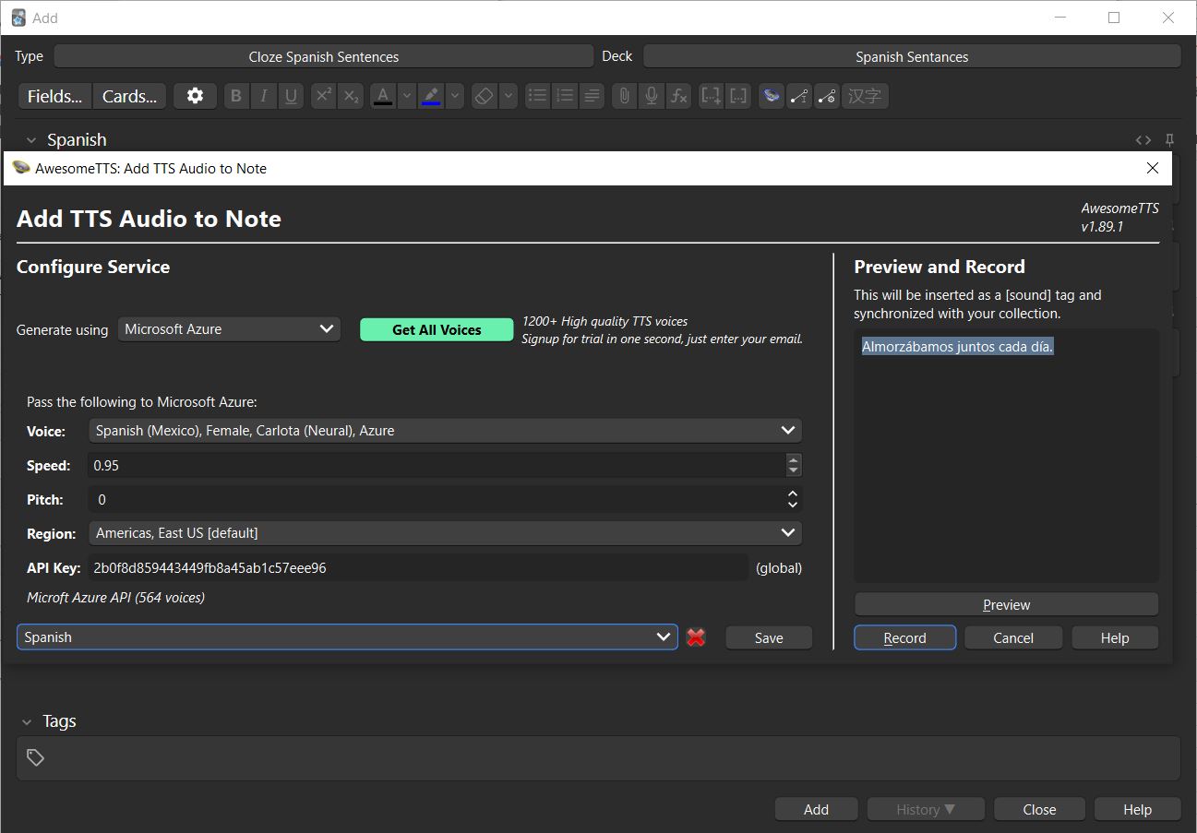The height and width of the screenshot is (833, 1197).
Task: Click the Pitch value field
Action: click(x=437, y=499)
